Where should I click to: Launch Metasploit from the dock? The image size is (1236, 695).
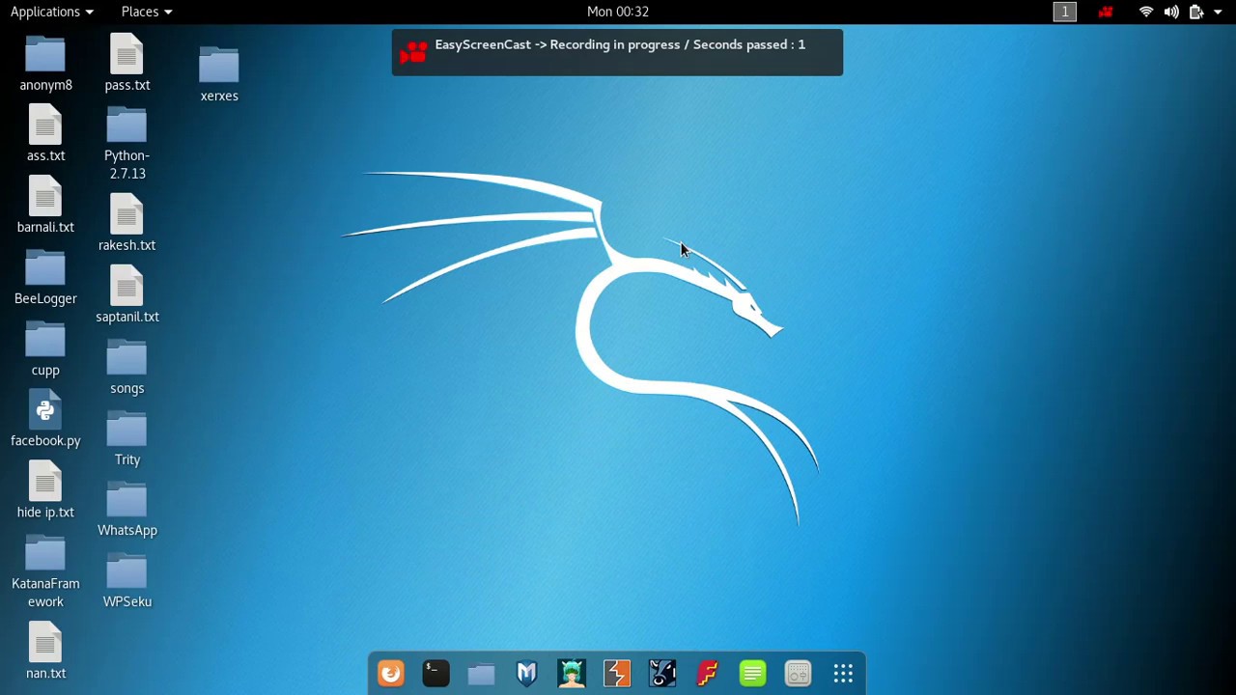coord(526,673)
